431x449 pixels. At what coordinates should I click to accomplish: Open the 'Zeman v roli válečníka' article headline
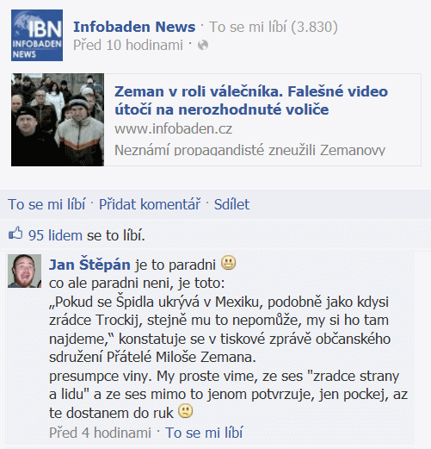click(251, 101)
